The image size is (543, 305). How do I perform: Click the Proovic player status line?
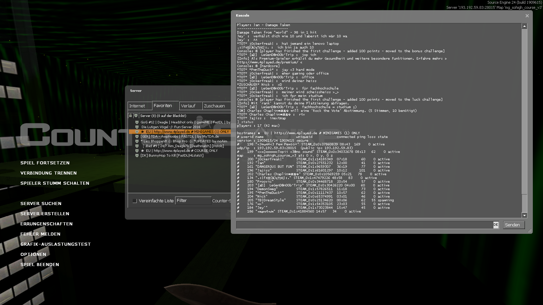[314, 182]
